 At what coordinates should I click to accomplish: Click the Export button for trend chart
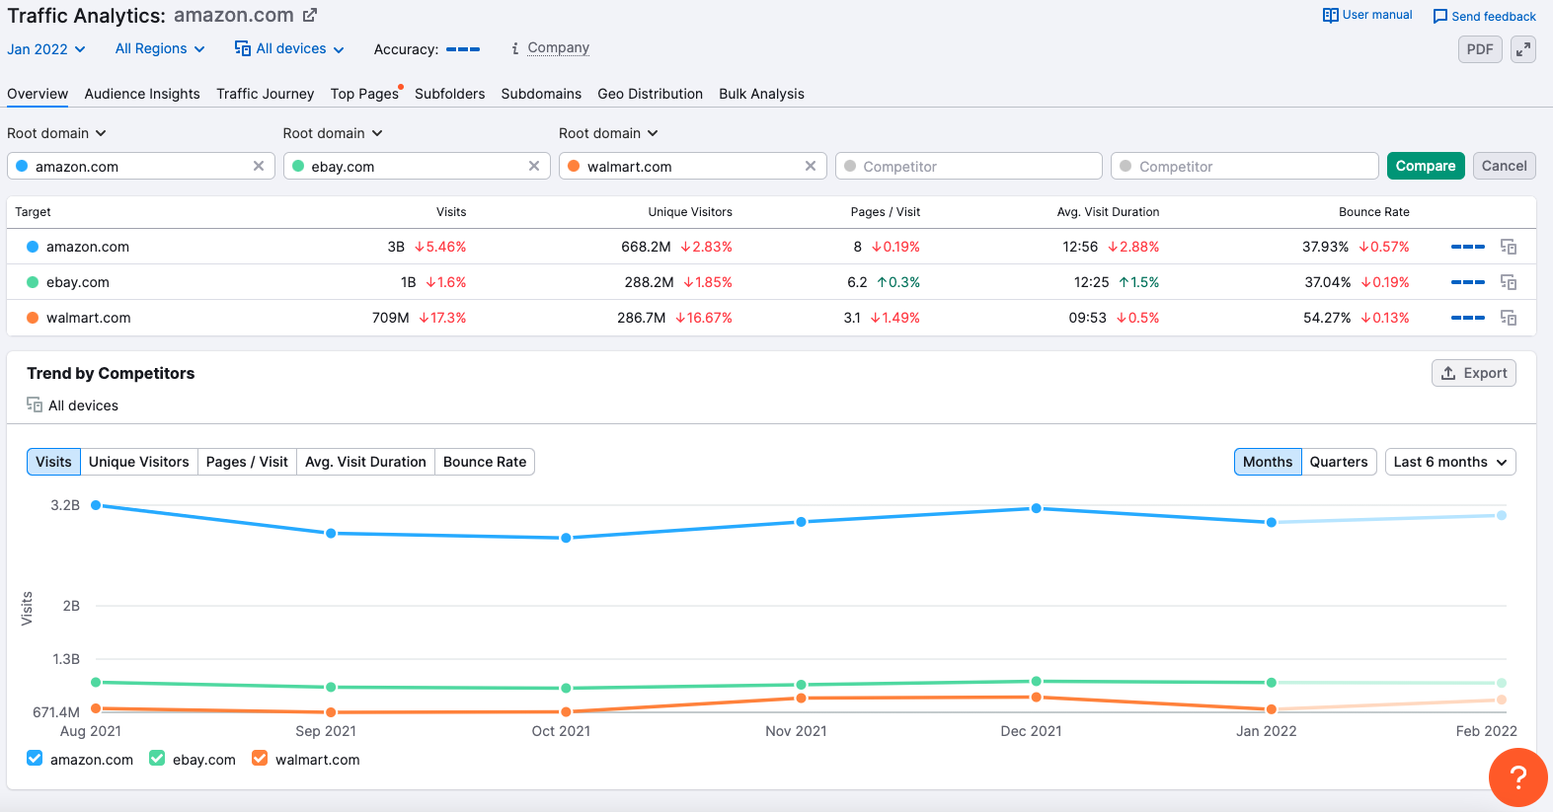(1474, 373)
